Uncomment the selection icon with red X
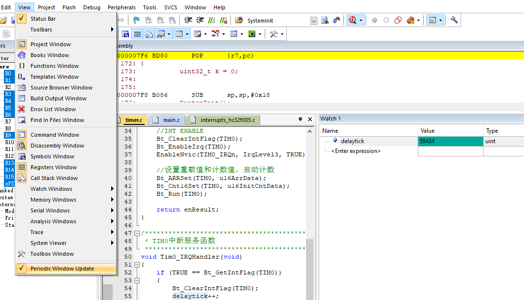 223,20
